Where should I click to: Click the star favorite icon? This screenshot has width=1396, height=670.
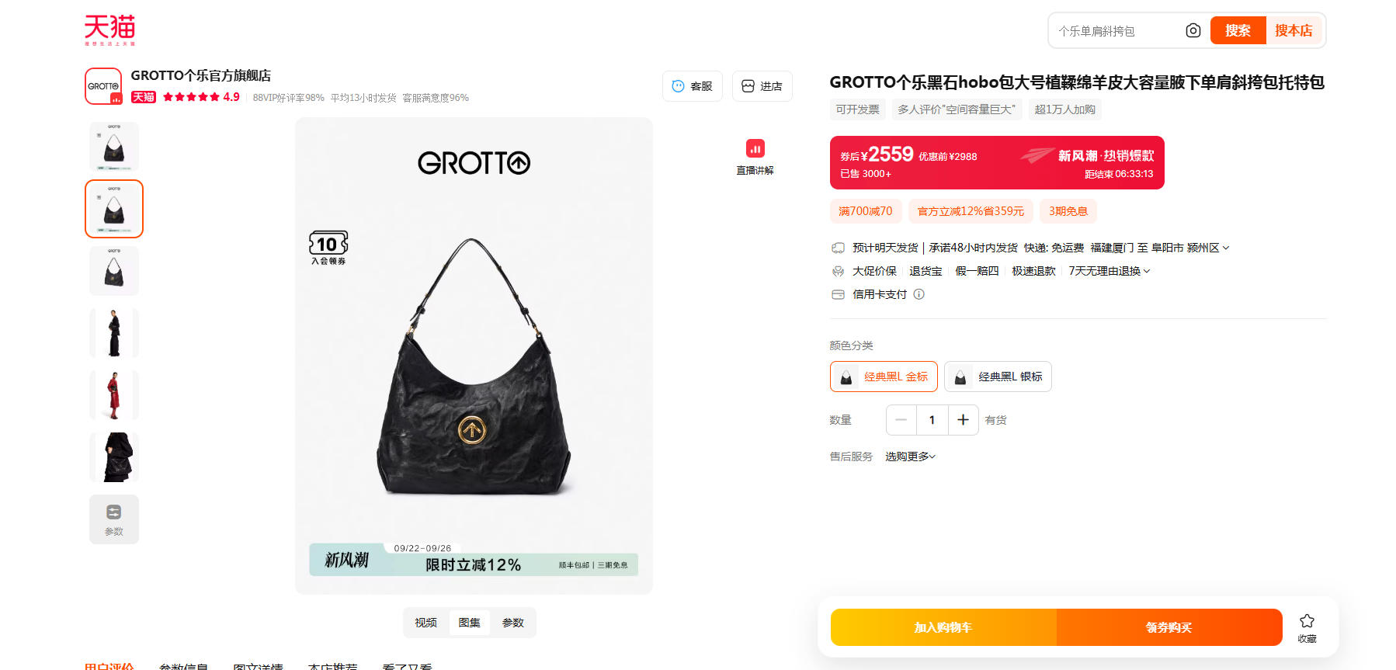[x=1307, y=621]
